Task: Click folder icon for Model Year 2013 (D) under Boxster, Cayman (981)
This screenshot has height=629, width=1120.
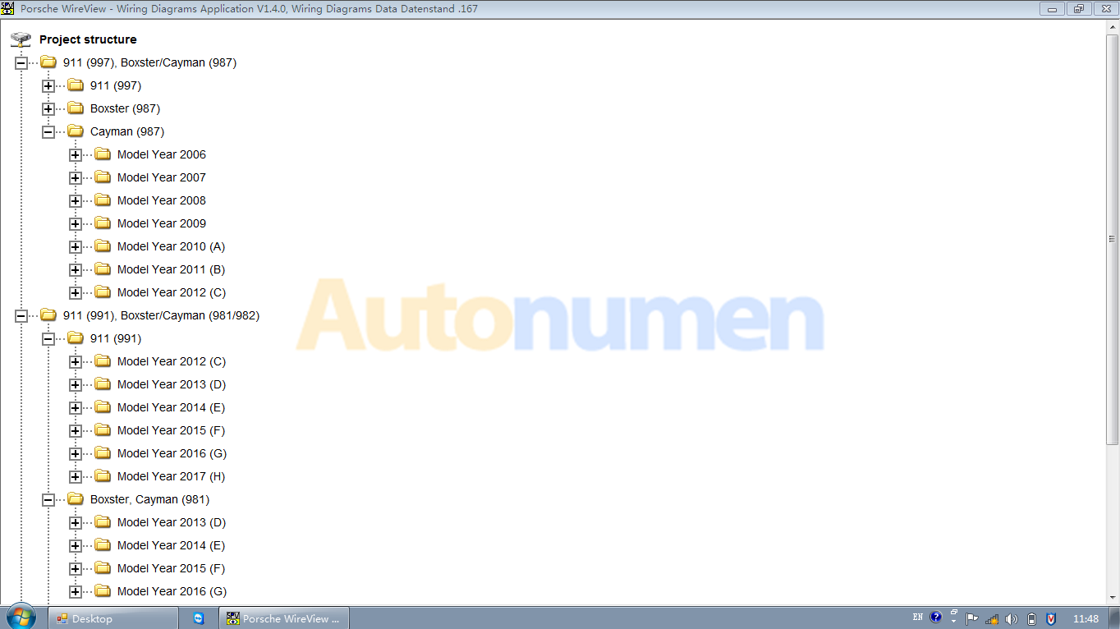Action: pyautogui.click(x=103, y=521)
